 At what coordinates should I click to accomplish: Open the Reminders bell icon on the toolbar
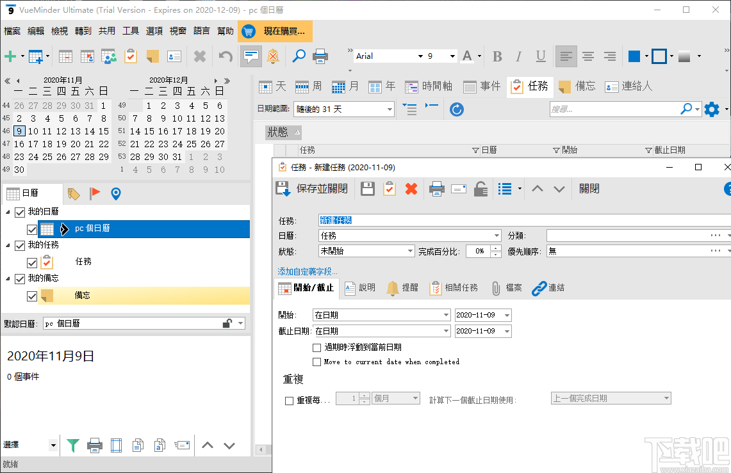[x=274, y=56]
